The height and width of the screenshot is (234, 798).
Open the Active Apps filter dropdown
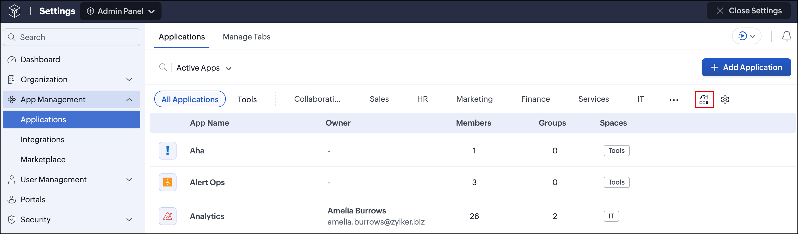[204, 68]
